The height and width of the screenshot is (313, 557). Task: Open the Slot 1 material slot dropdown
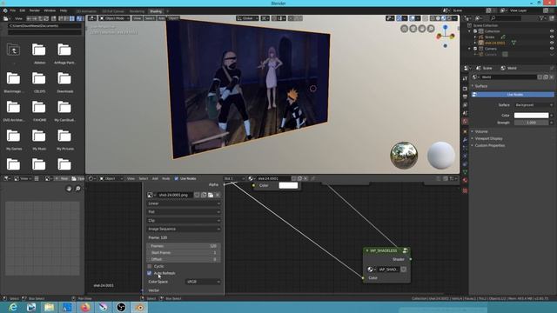pos(234,178)
